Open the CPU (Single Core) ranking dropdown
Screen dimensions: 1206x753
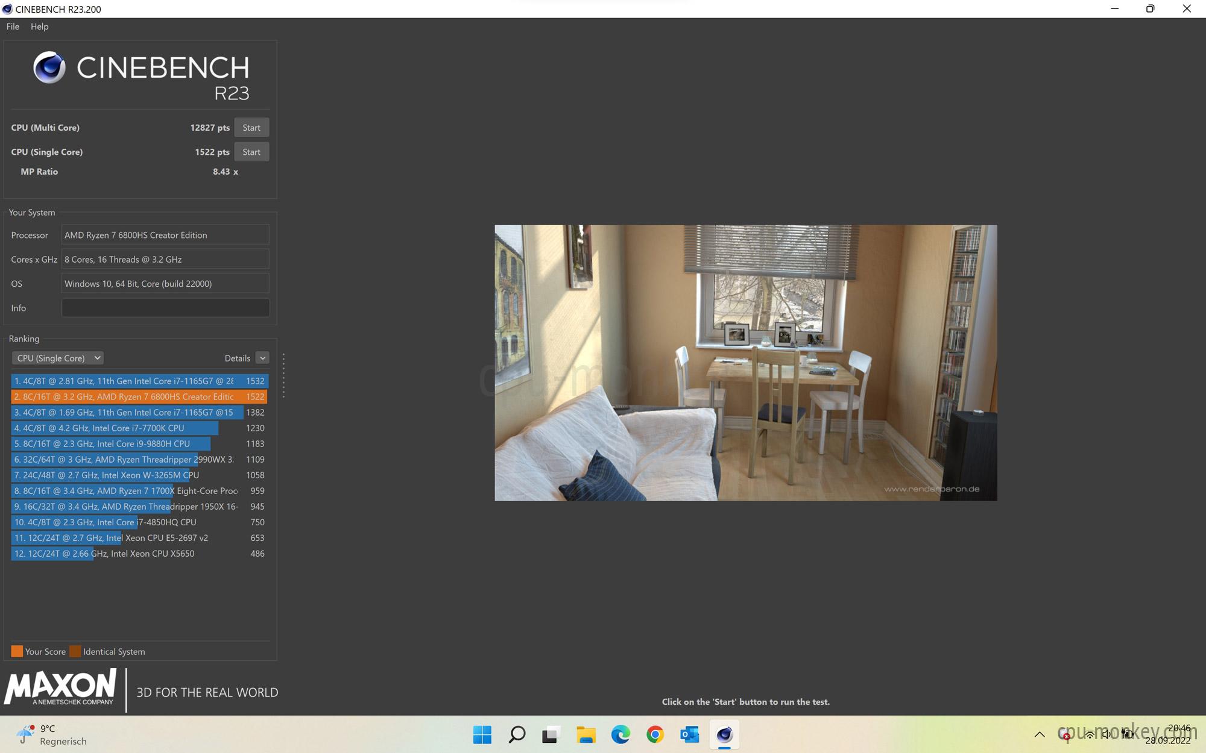58,358
